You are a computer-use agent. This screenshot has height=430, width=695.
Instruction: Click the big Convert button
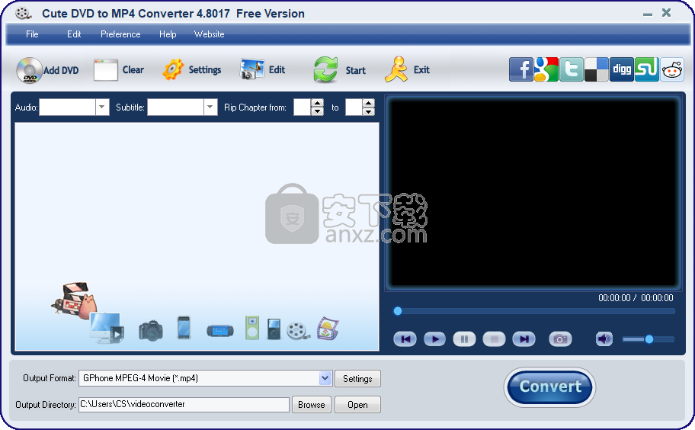click(x=549, y=387)
